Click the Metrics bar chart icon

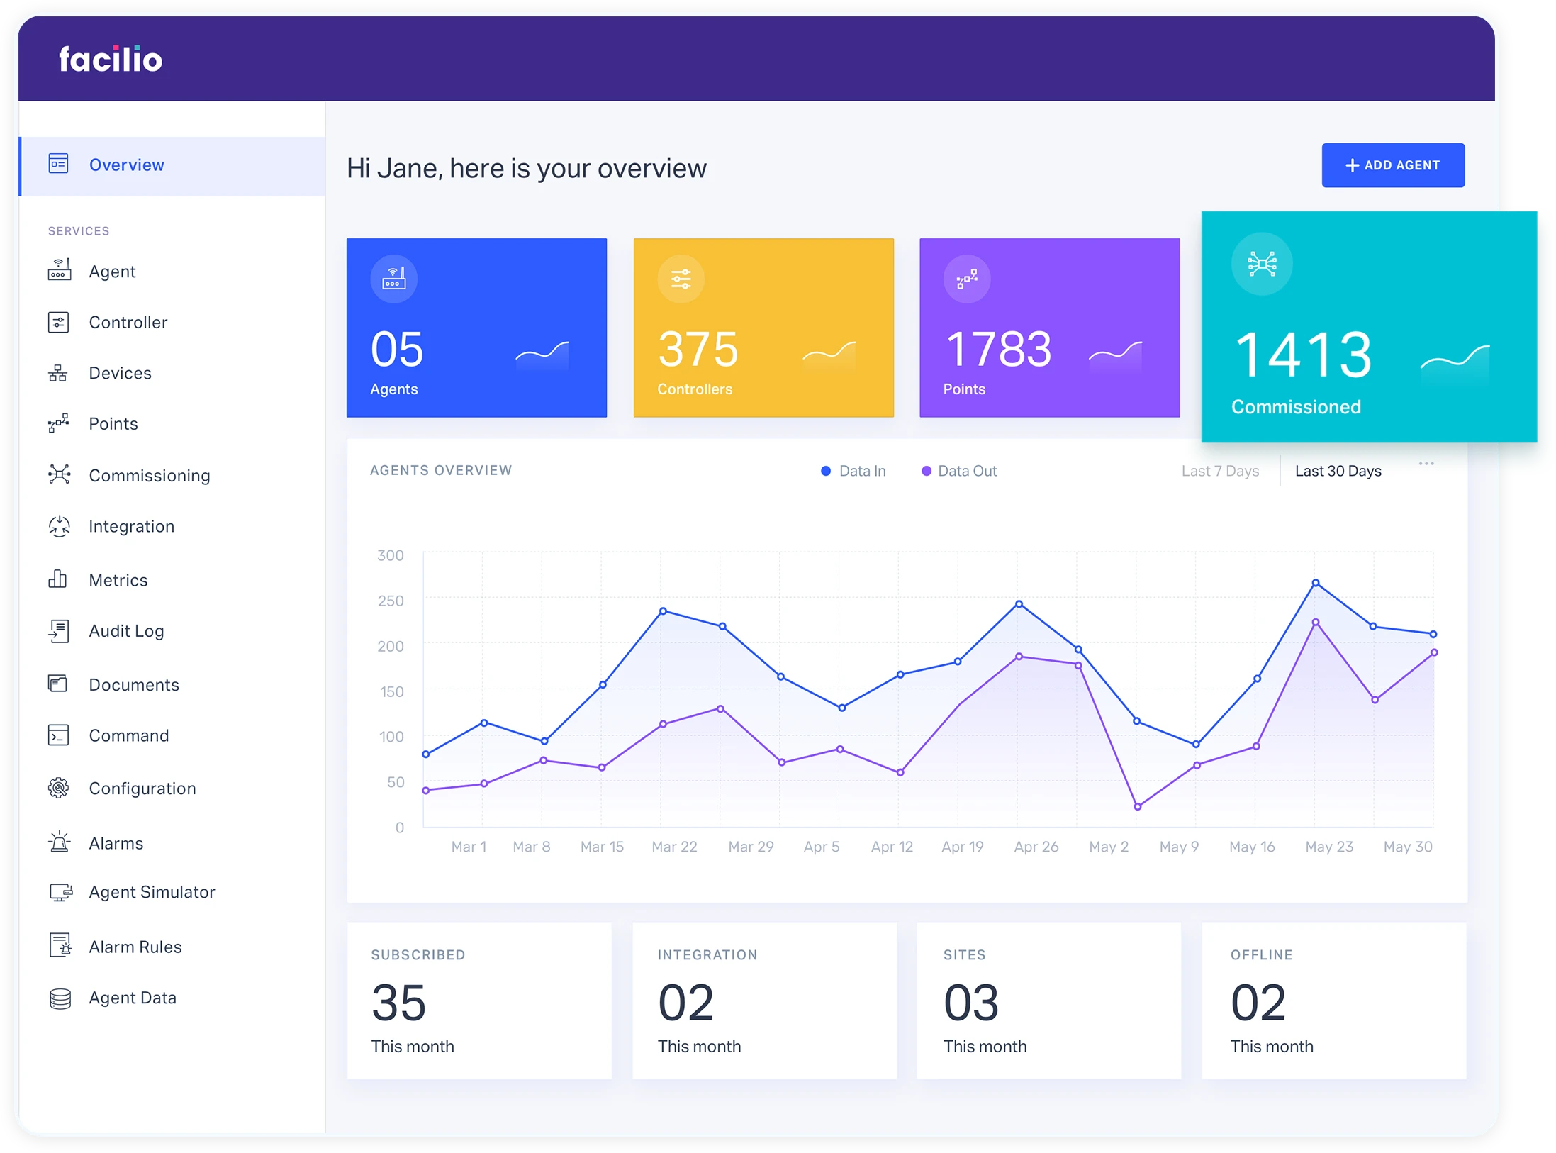[x=58, y=579]
